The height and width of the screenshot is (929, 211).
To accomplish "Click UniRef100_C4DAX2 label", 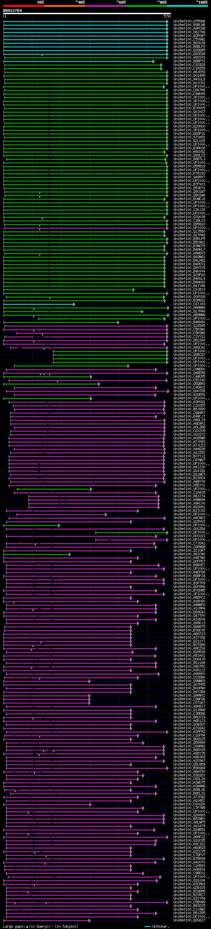I will pyautogui.click(x=189, y=387).
